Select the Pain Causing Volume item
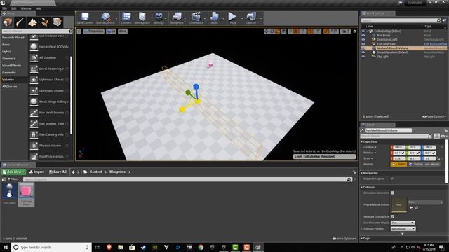449x252 pixels. (x=49, y=134)
